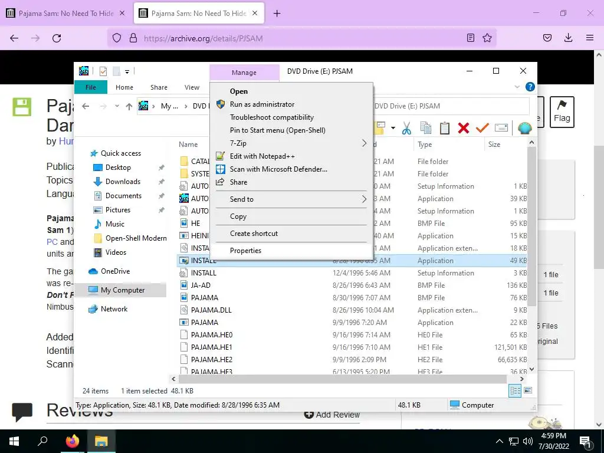Select the PAJAMA.HE1 file
604x453 pixels.
[353, 347]
